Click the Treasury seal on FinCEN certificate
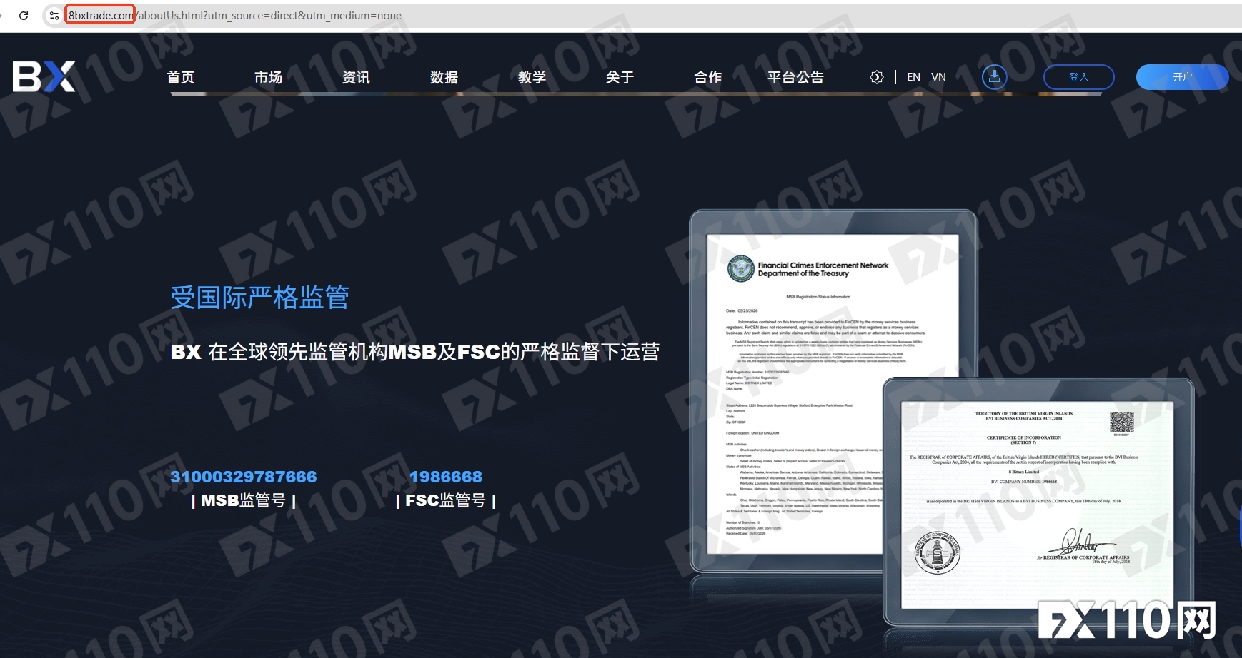The width and height of the screenshot is (1242, 658). (x=741, y=269)
